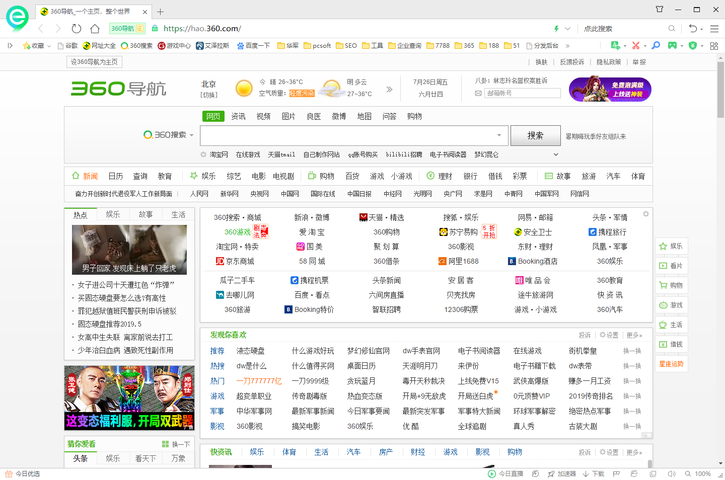Open the 看片 panel in right sidebar

pos(671,266)
